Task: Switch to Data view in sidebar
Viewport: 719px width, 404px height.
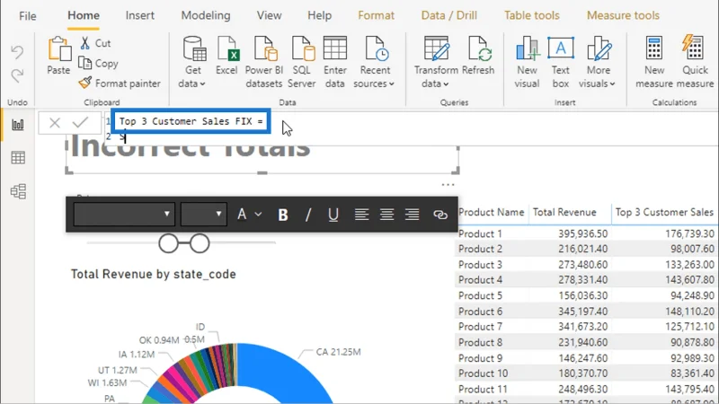Action: 18,158
